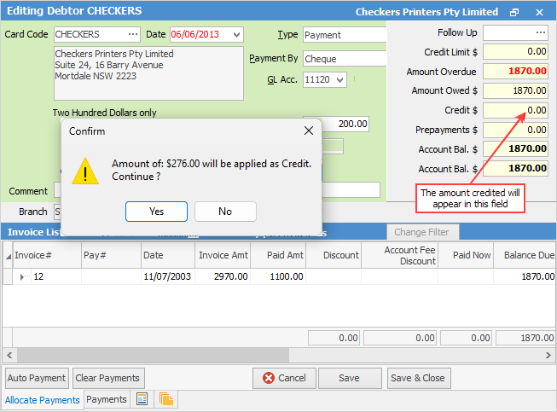This screenshot has width=557, height=412.
Task: Click the Clear Payments button
Action: point(107,378)
